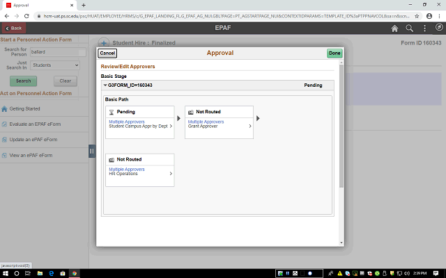Open File Explorer from the taskbar
The width and height of the screenshot is (446, 278).
tap(40, 273)
